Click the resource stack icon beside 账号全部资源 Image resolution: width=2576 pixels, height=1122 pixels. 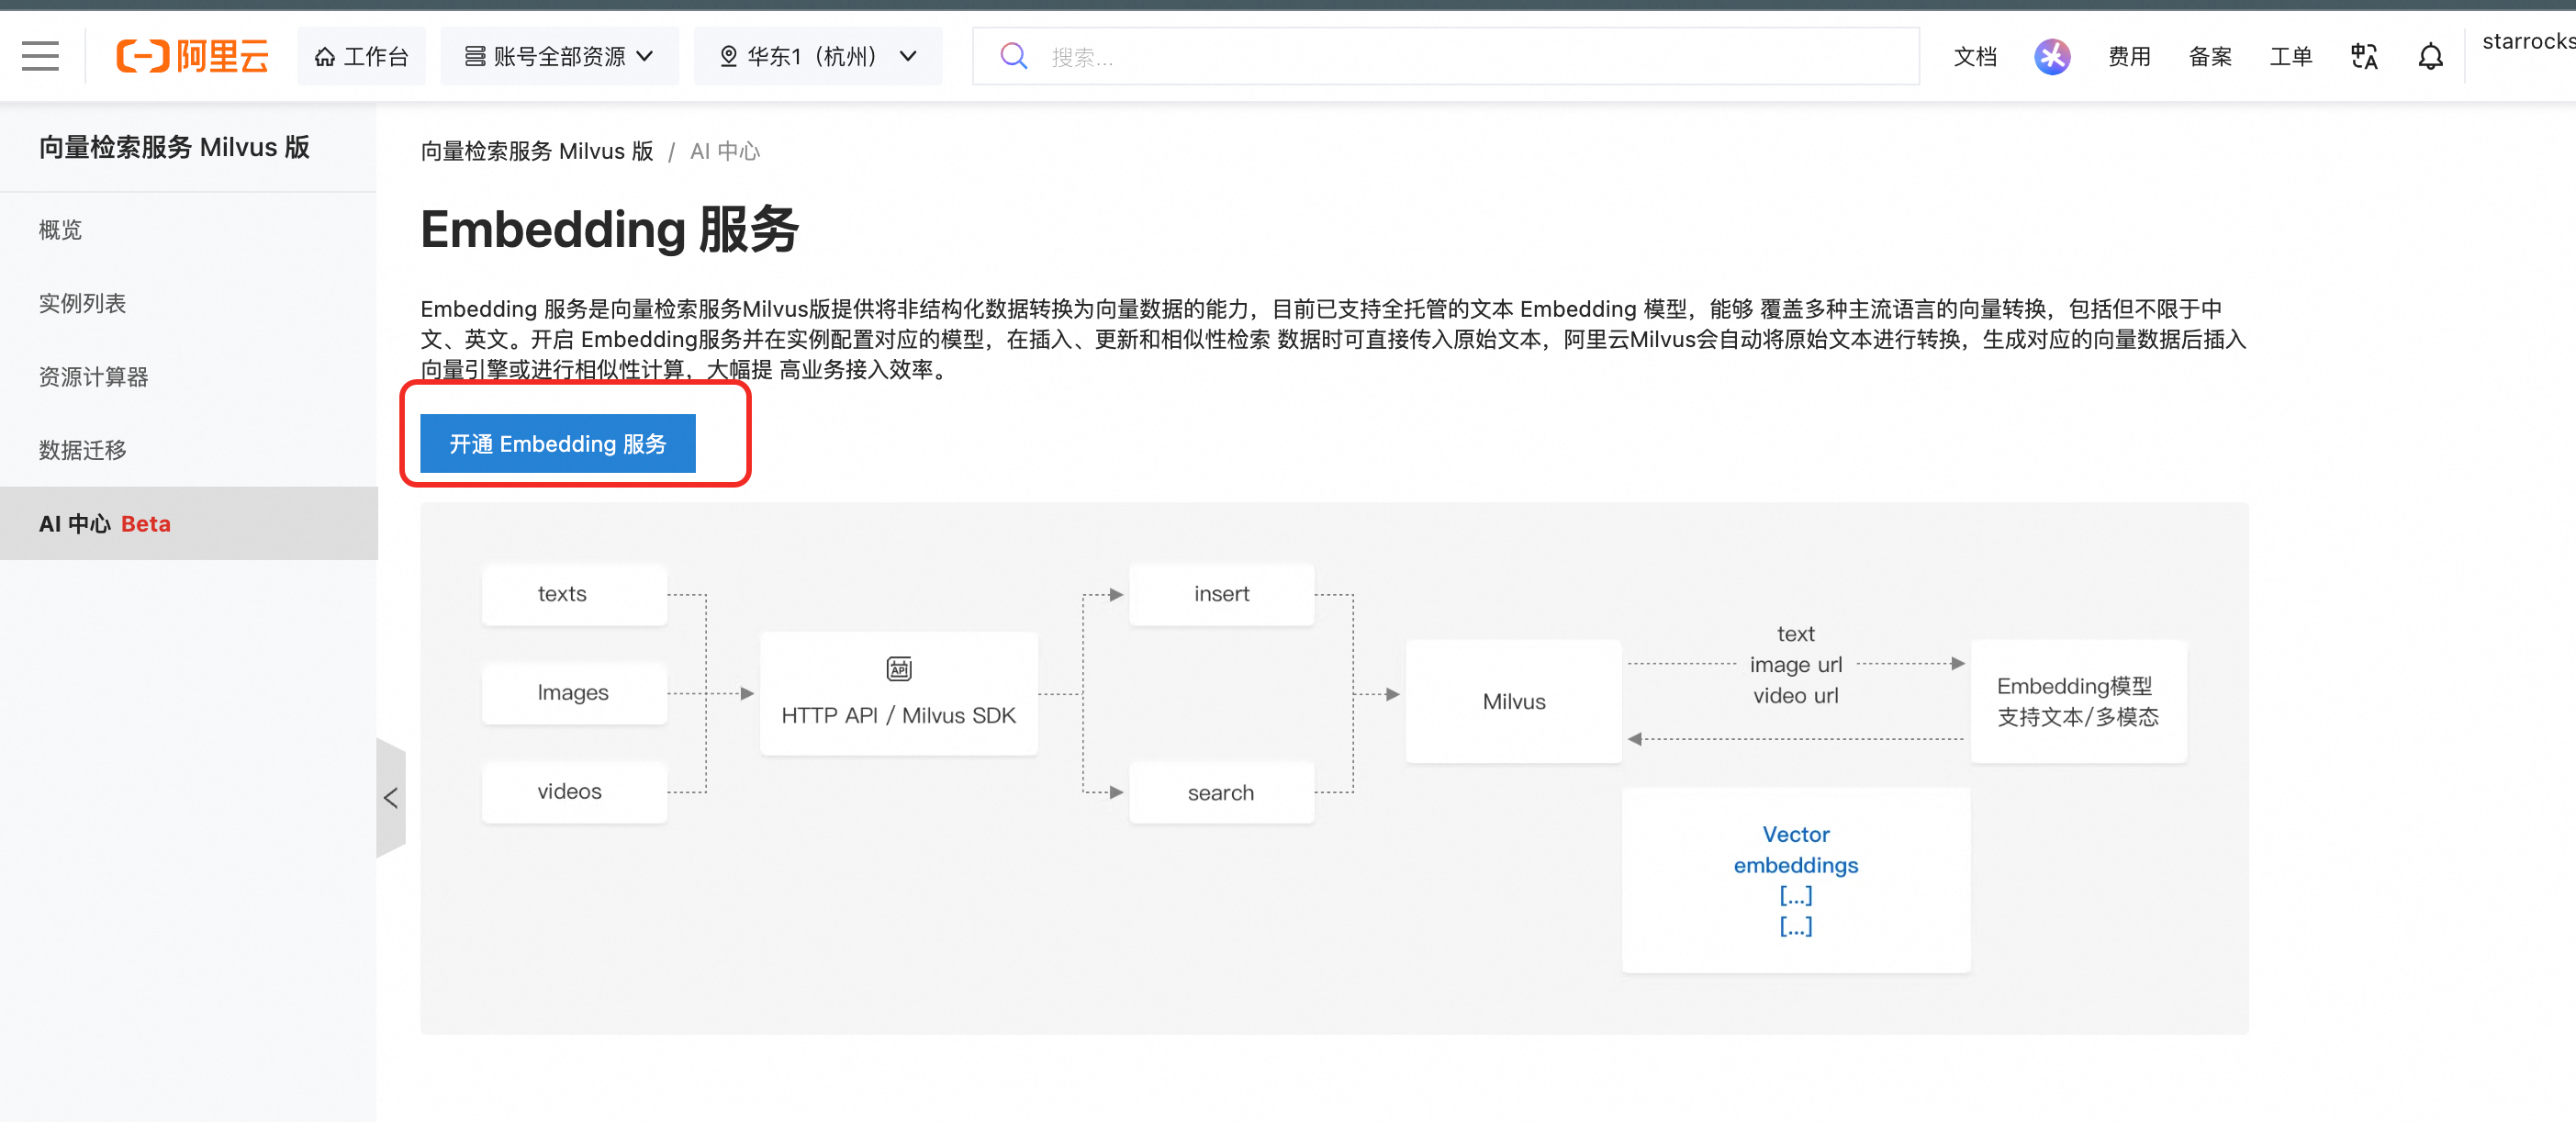[x=474, y=57]
